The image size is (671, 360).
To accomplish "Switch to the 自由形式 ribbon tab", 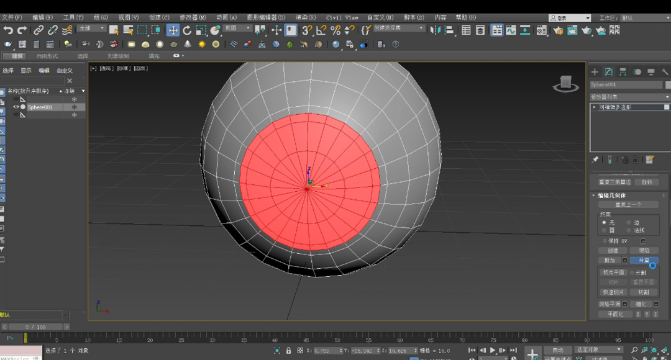I will (48, 56).
